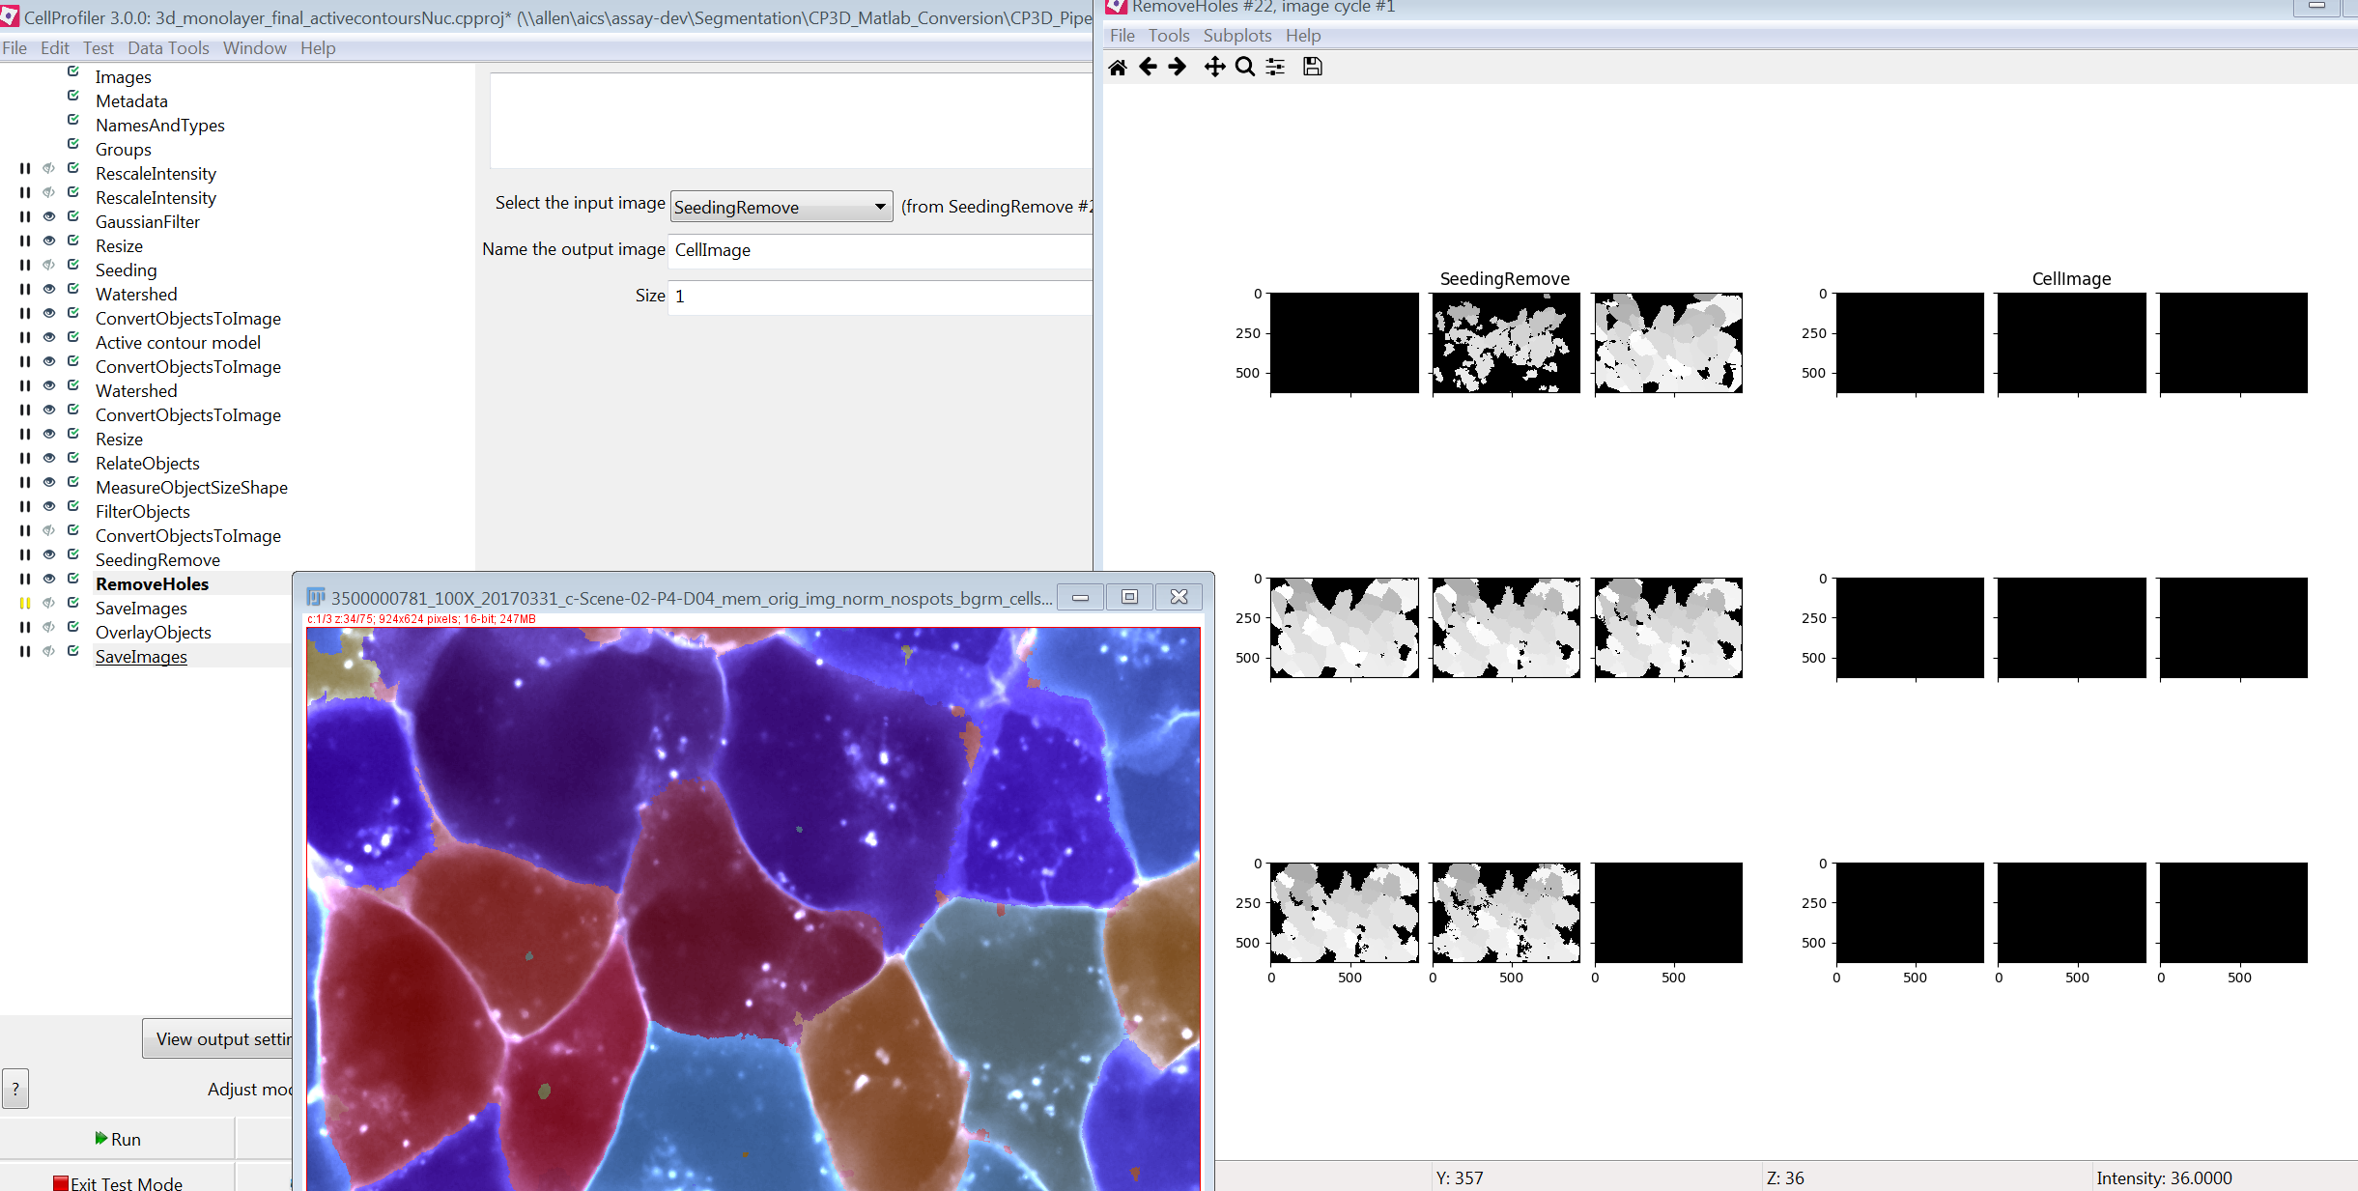
Task: Click the pause icon beside RemoveHoles module
Action: tap(24, 578)
